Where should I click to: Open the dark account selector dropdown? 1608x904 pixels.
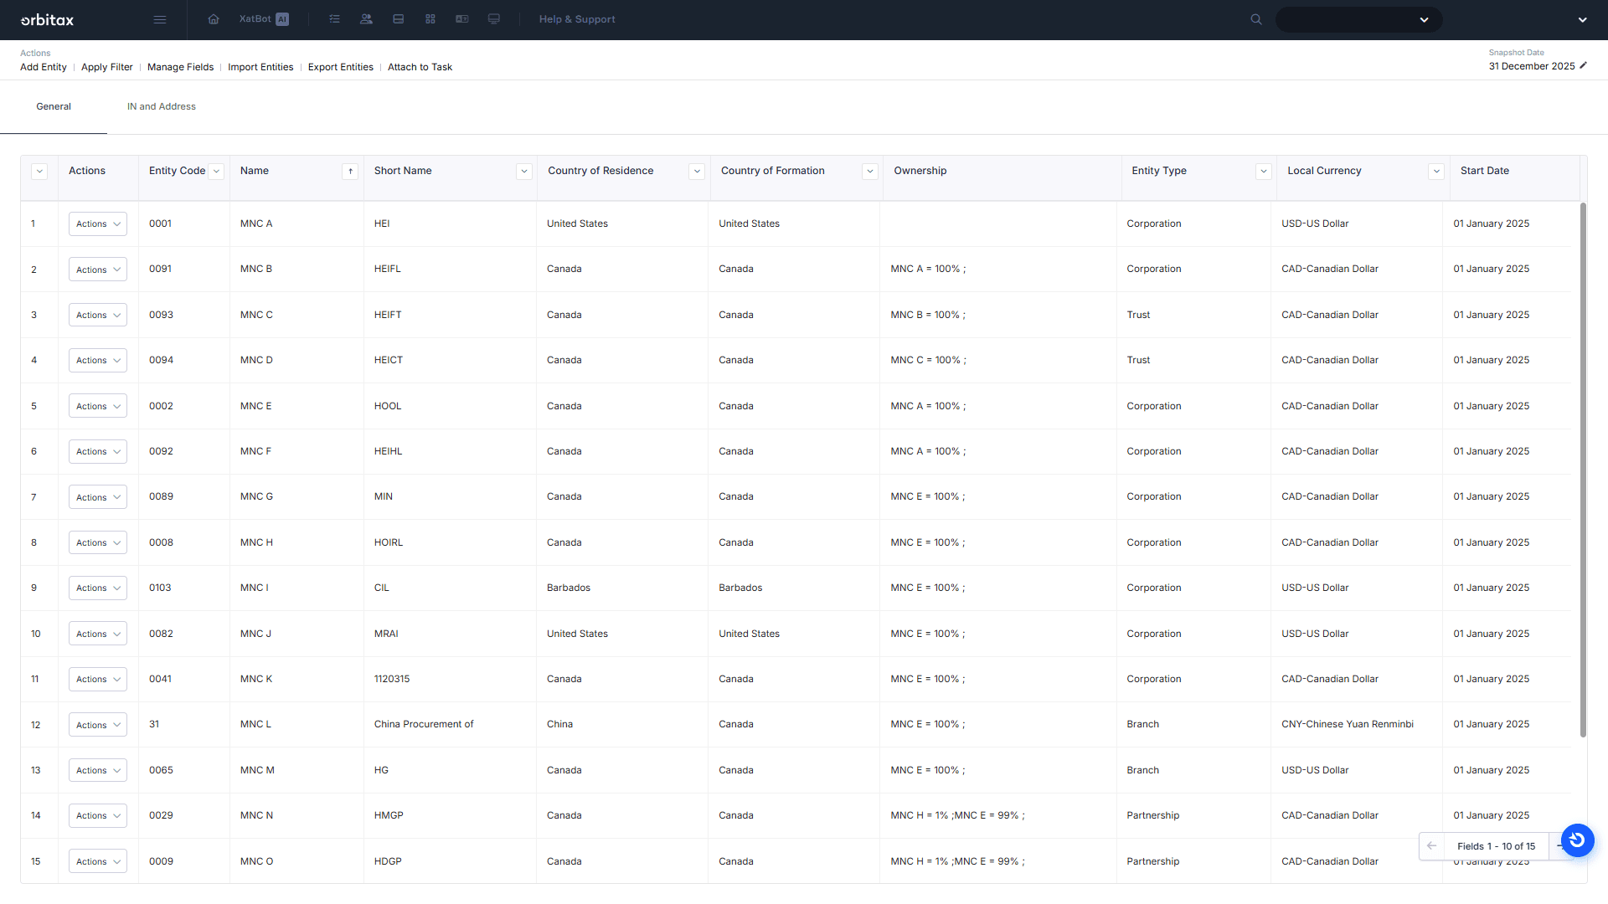pos(1358,19)
